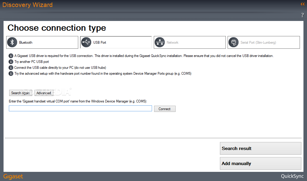Screen dimensions: 307x181
Task: Click the Network topology icon
Action: click(160, 42)
